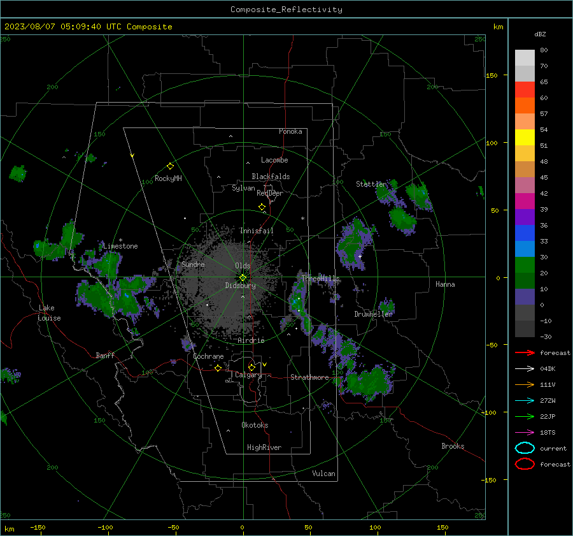
Task: Click the Brooks label
Action: click(453, 446)
